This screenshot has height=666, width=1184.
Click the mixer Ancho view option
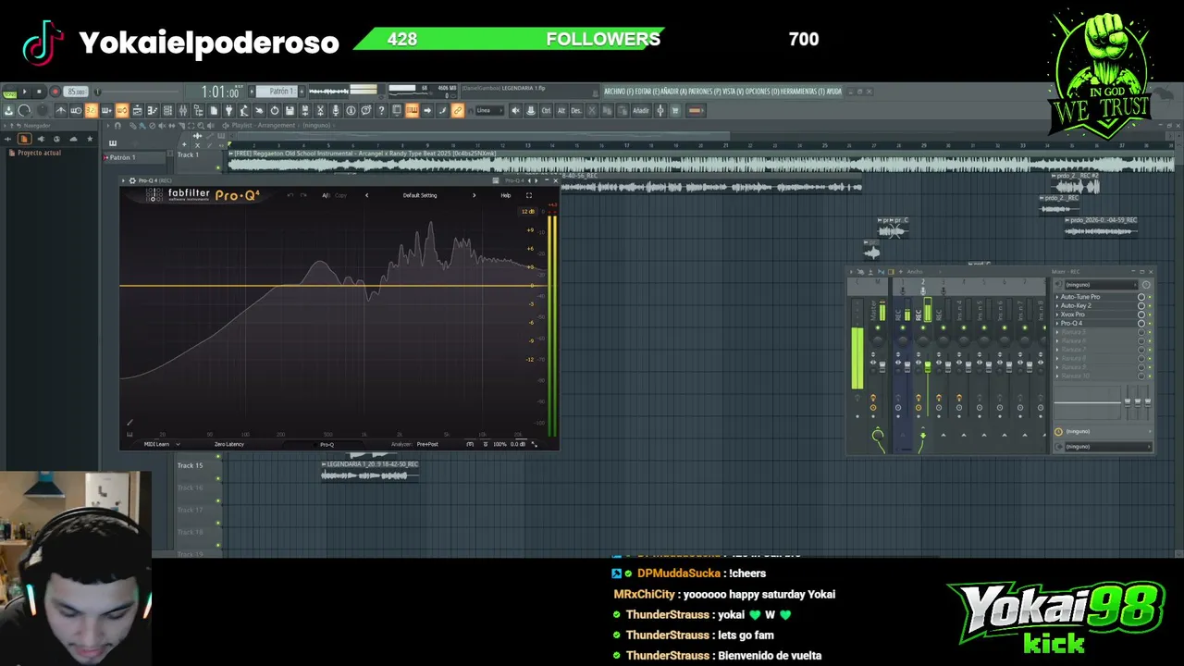(915, 272)
